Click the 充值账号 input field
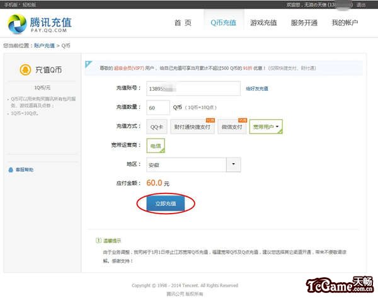 click(193, 88)
